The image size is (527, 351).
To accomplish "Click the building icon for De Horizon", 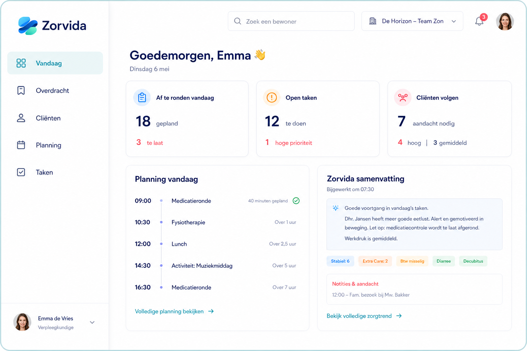I will coord(373,21).
